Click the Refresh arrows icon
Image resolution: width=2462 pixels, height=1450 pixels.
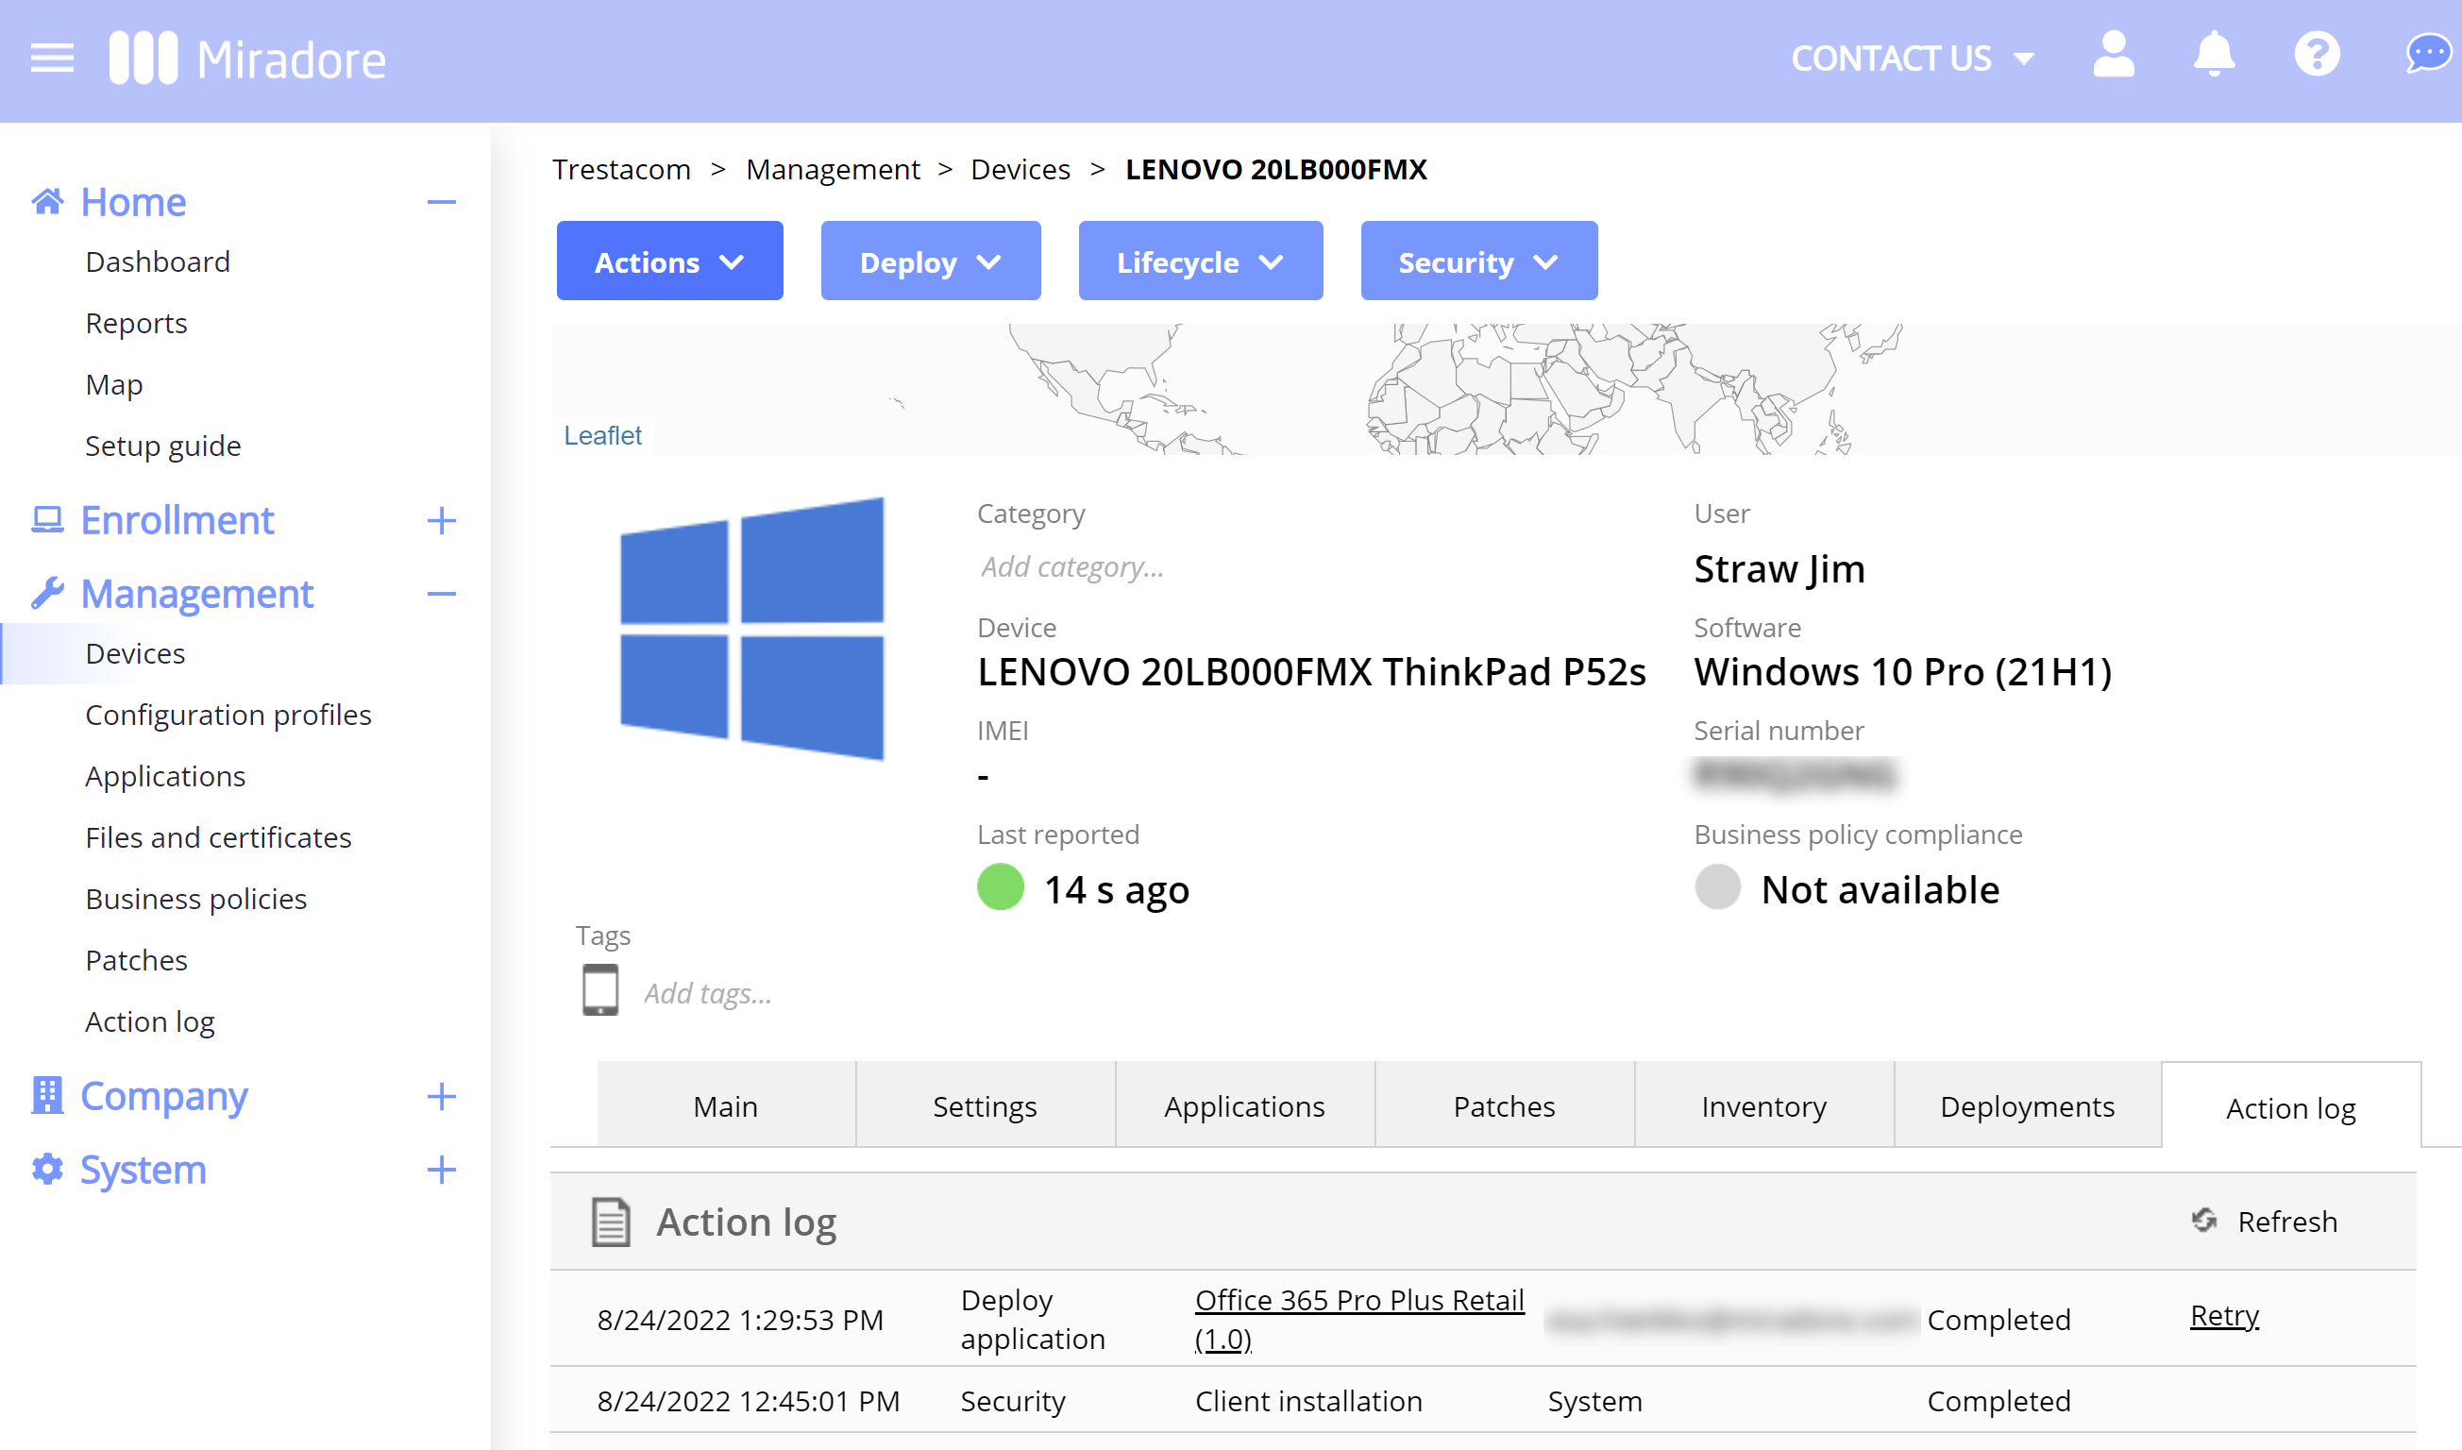point(2203,1220)
